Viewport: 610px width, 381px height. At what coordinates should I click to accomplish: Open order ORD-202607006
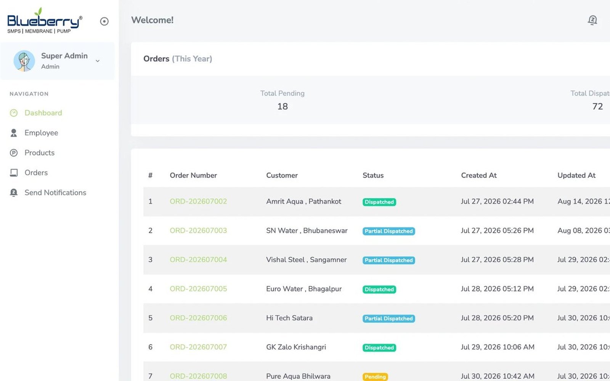pos(198,318)
